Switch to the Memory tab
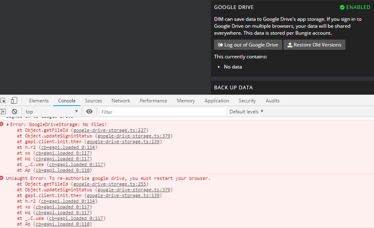374x228 pixels. pyautogui.click(x=186, y=101)
